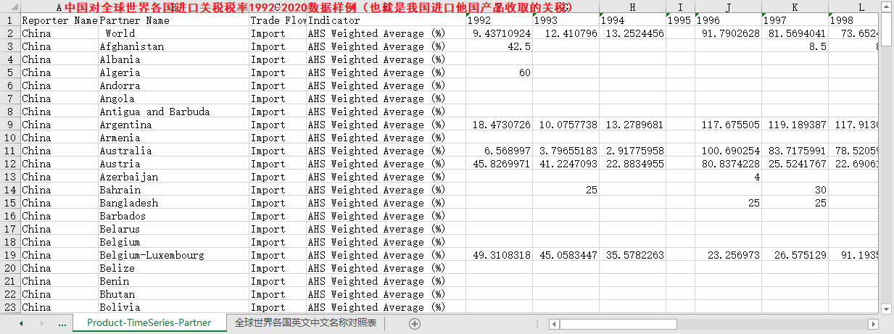
Task: Go to previous sheet using left arrow
Action: click(21, 323)
